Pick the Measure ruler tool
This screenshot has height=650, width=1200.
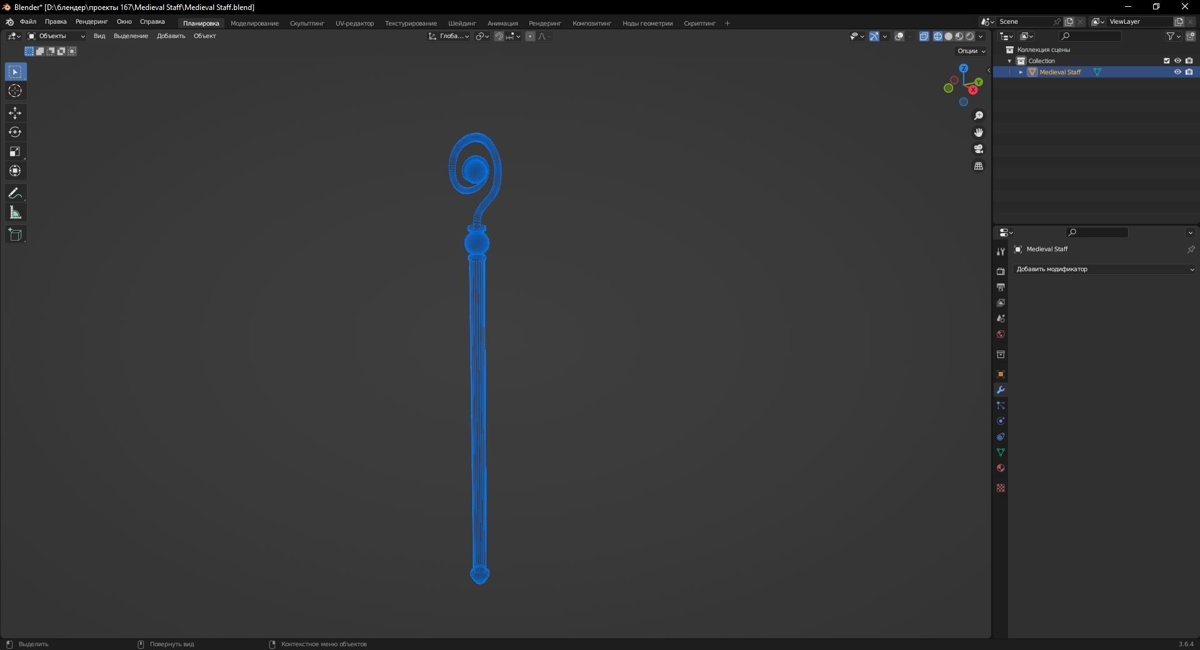pos(15,213)
